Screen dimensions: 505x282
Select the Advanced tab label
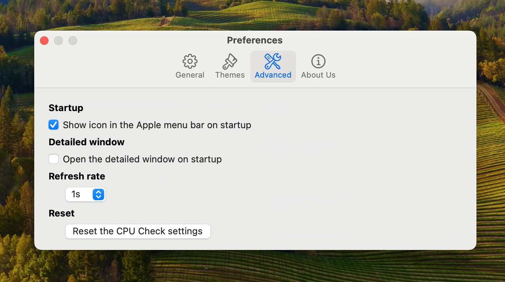(273, 75)
